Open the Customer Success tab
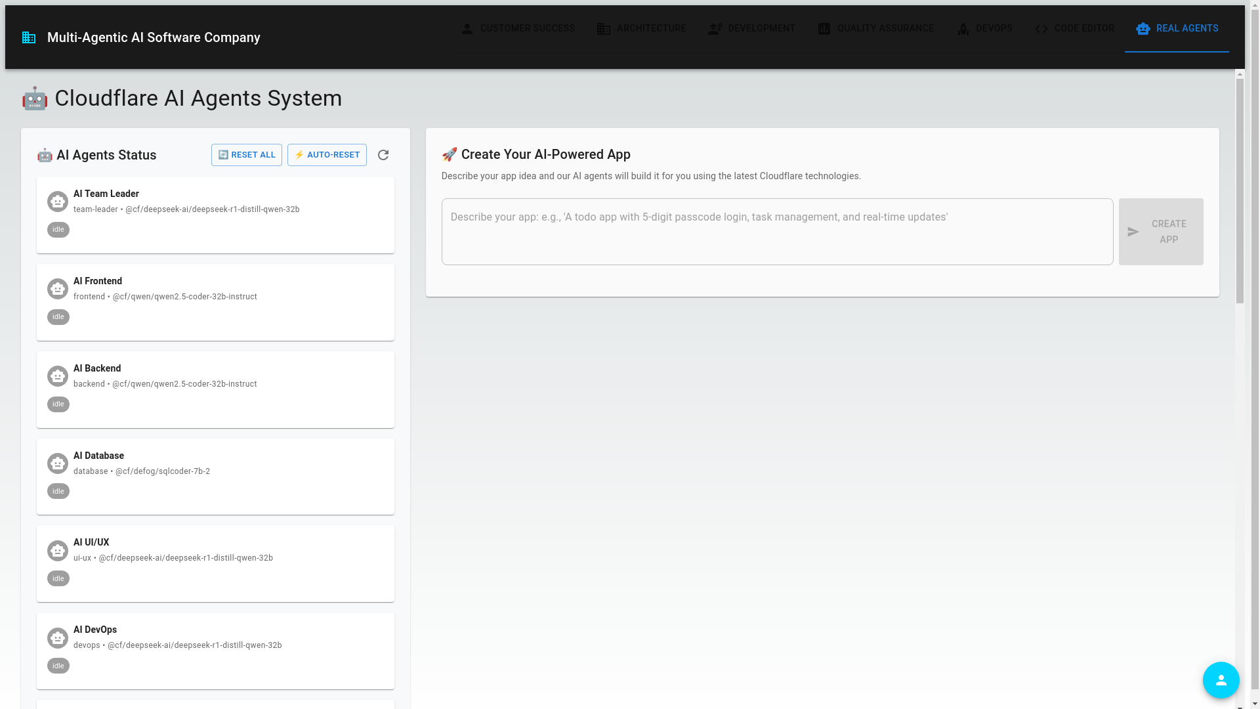This screenshot has height=709, width=1260. click(x=518, y=29)
